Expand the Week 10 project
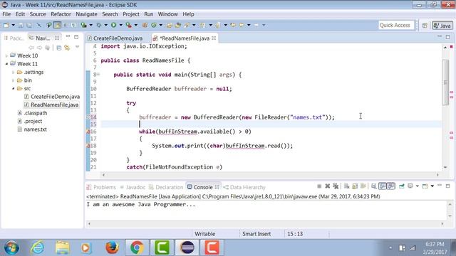Screen dimensions: 456x256 point(6,55)
